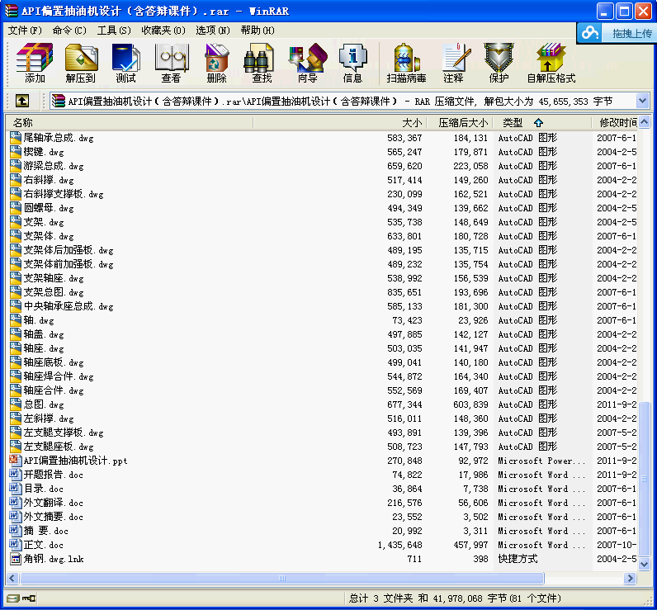Select the file API偏置抽油机设计.ppt
Image resolution: width=657 pixels, height=610 pixels.
pyautogui.click(x=75, y=461)
